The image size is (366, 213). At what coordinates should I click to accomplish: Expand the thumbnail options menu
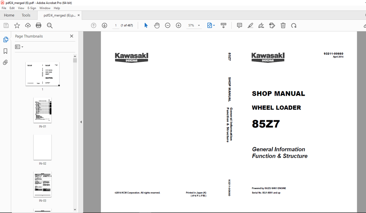[19, 47]
